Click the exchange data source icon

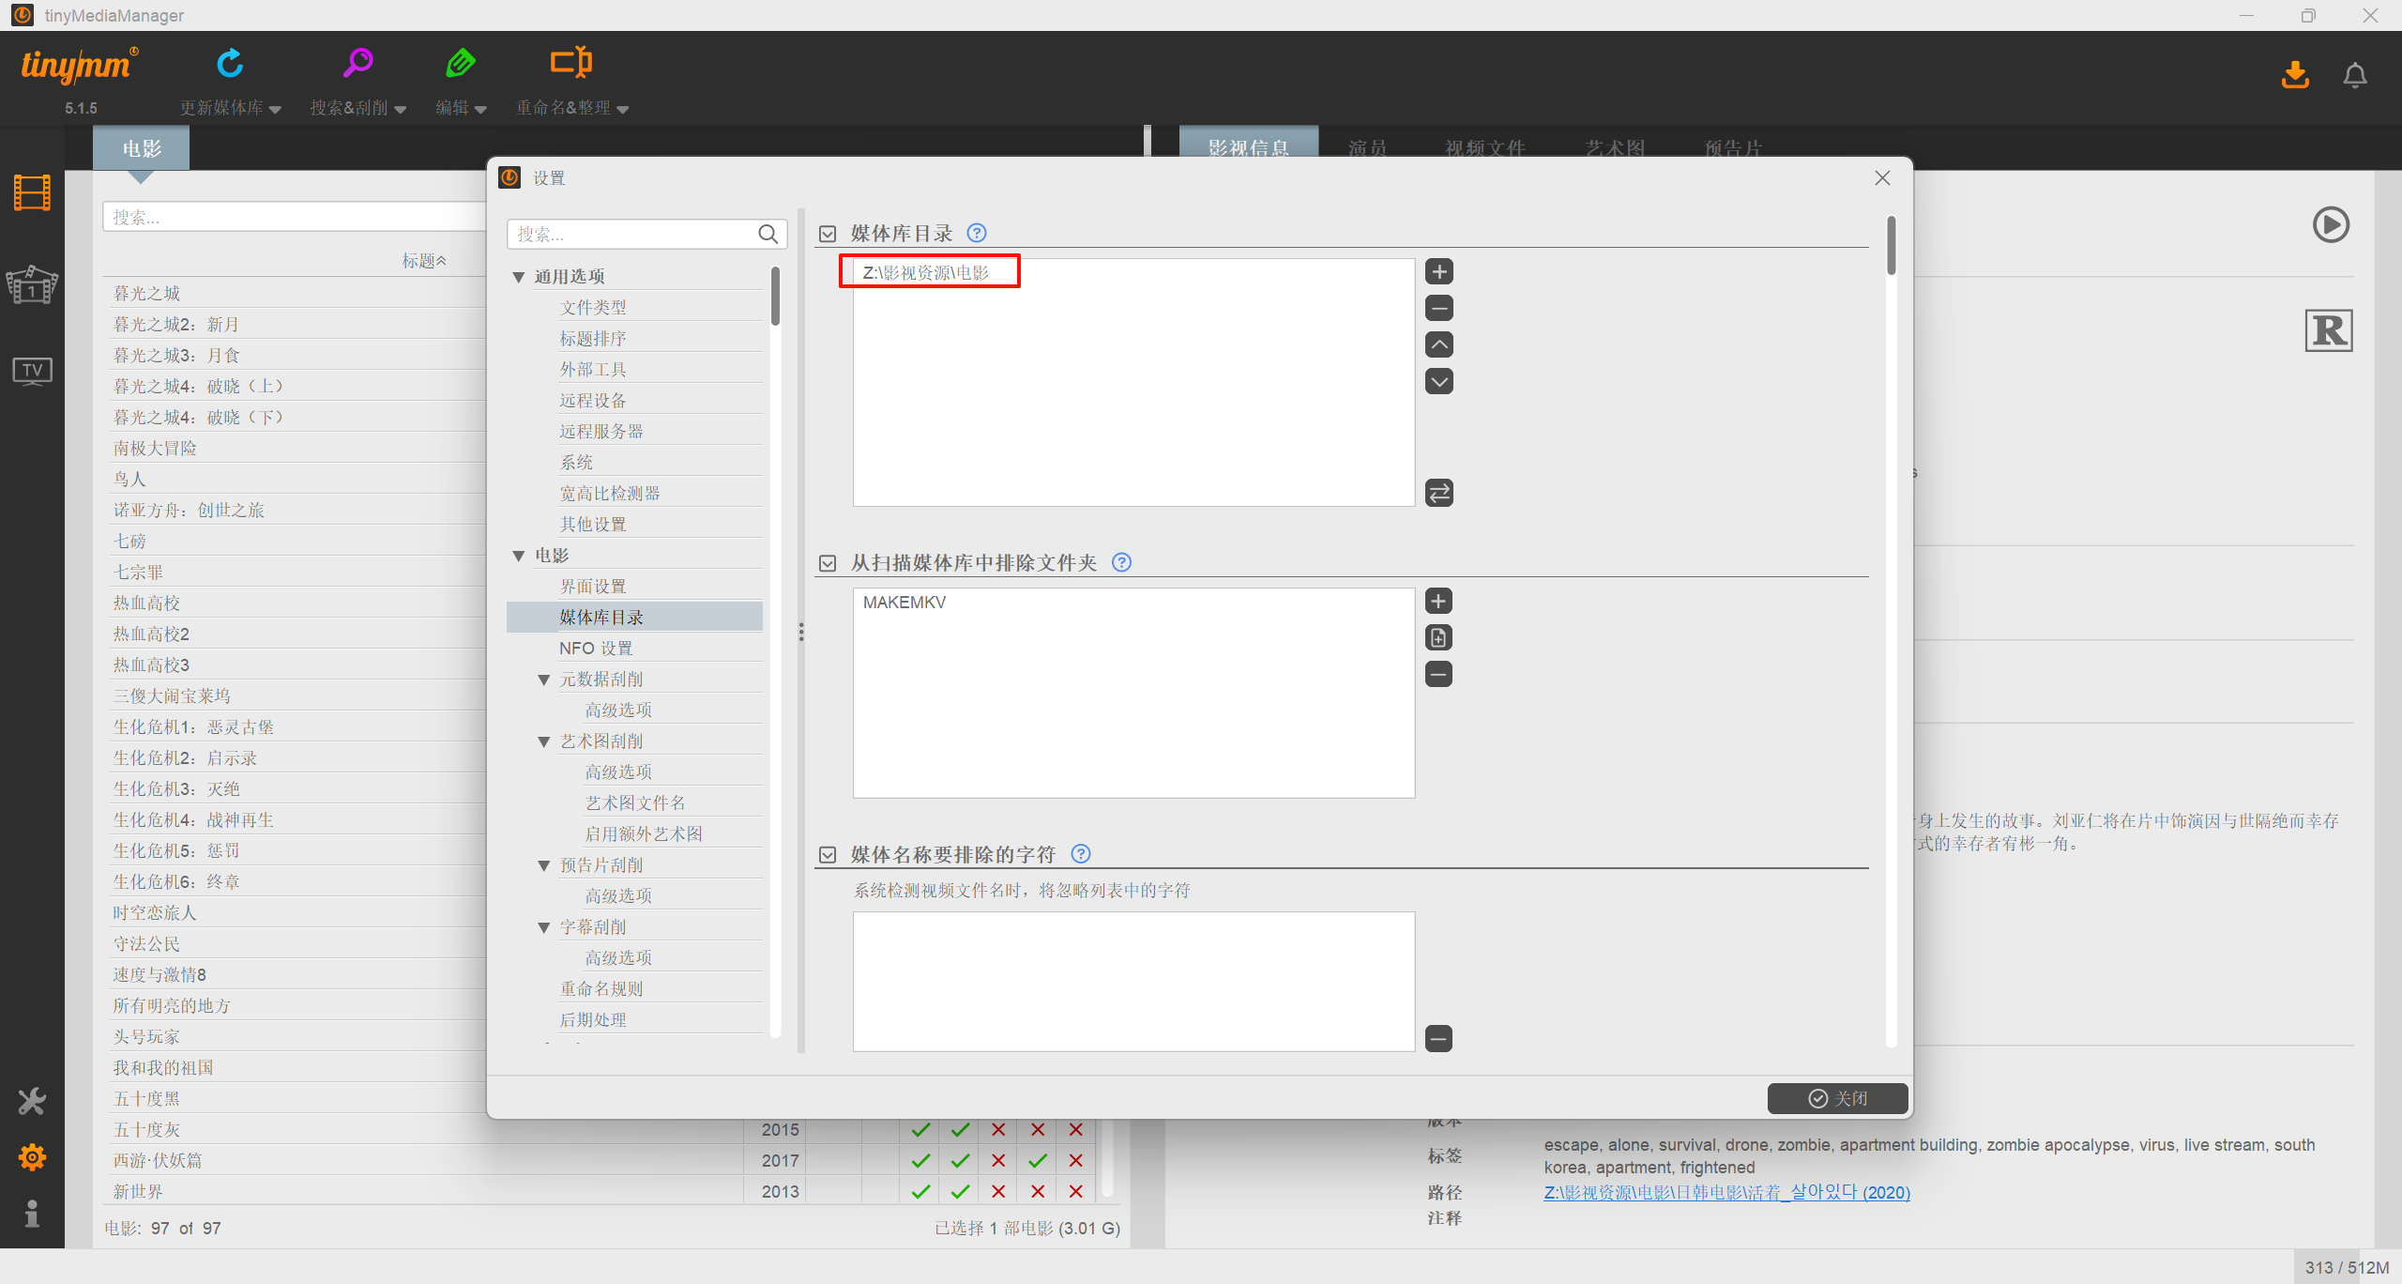[1438, 493]
